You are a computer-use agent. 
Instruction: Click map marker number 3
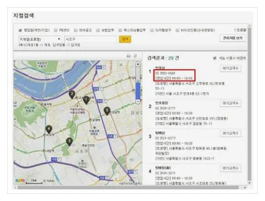(70, 142)
